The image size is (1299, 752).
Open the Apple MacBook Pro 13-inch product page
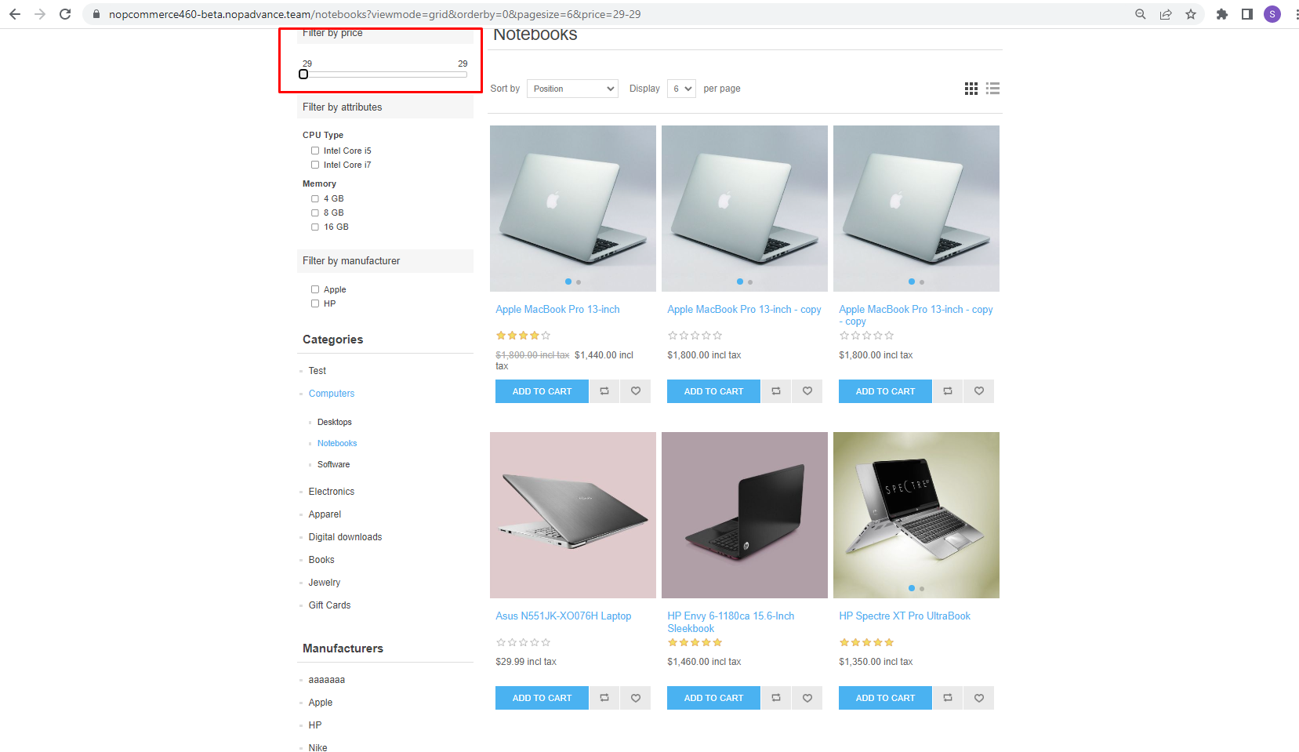point(557,309)
